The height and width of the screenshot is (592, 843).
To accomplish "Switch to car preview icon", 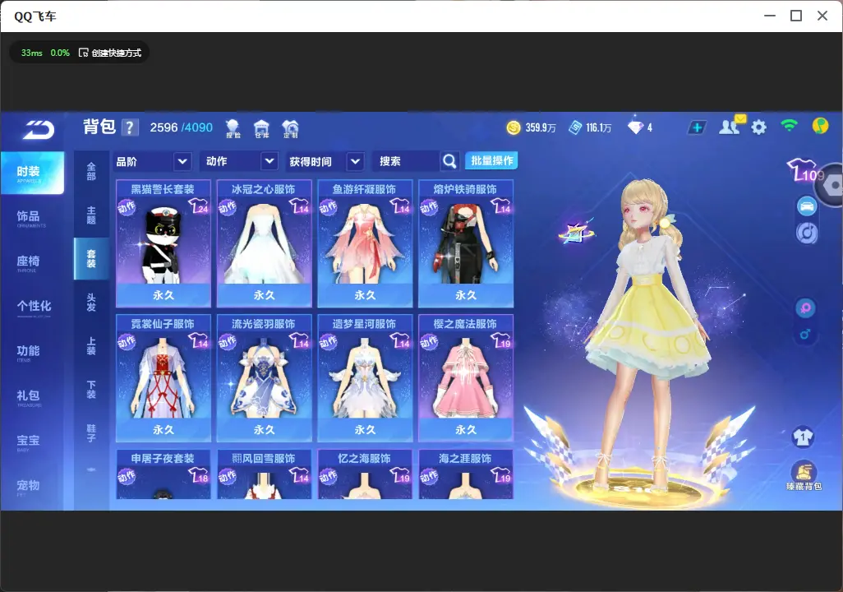I will 807,206.
